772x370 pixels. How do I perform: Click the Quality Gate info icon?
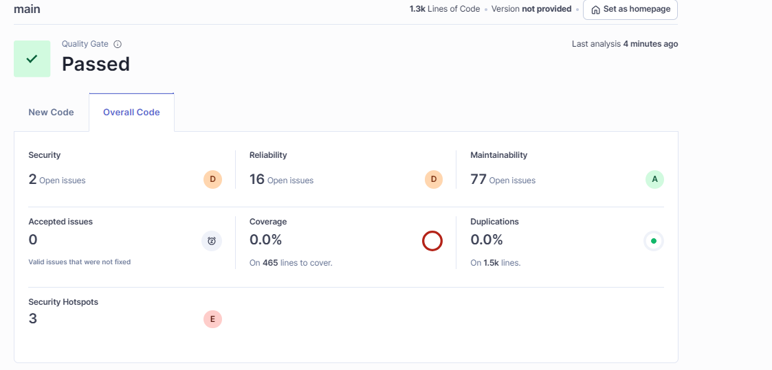point(118,44)
